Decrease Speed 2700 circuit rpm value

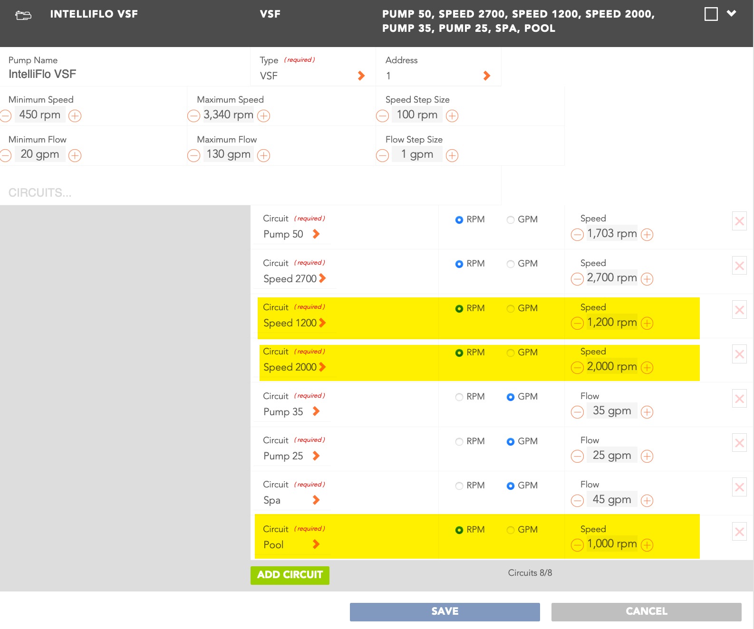click(x=577, y=279)
